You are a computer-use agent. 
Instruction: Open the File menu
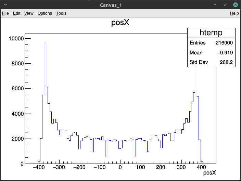5,13
